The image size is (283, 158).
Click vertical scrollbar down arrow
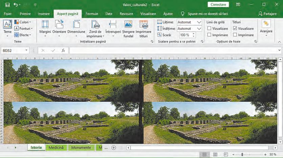pyautogui.click(x=280, y=142)
